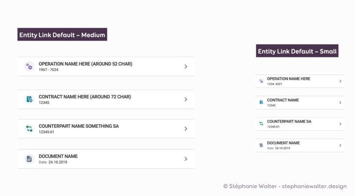This screenshot has width=354, height=196.
Task: Open chevron on medium document row
Action: [186, 159]
